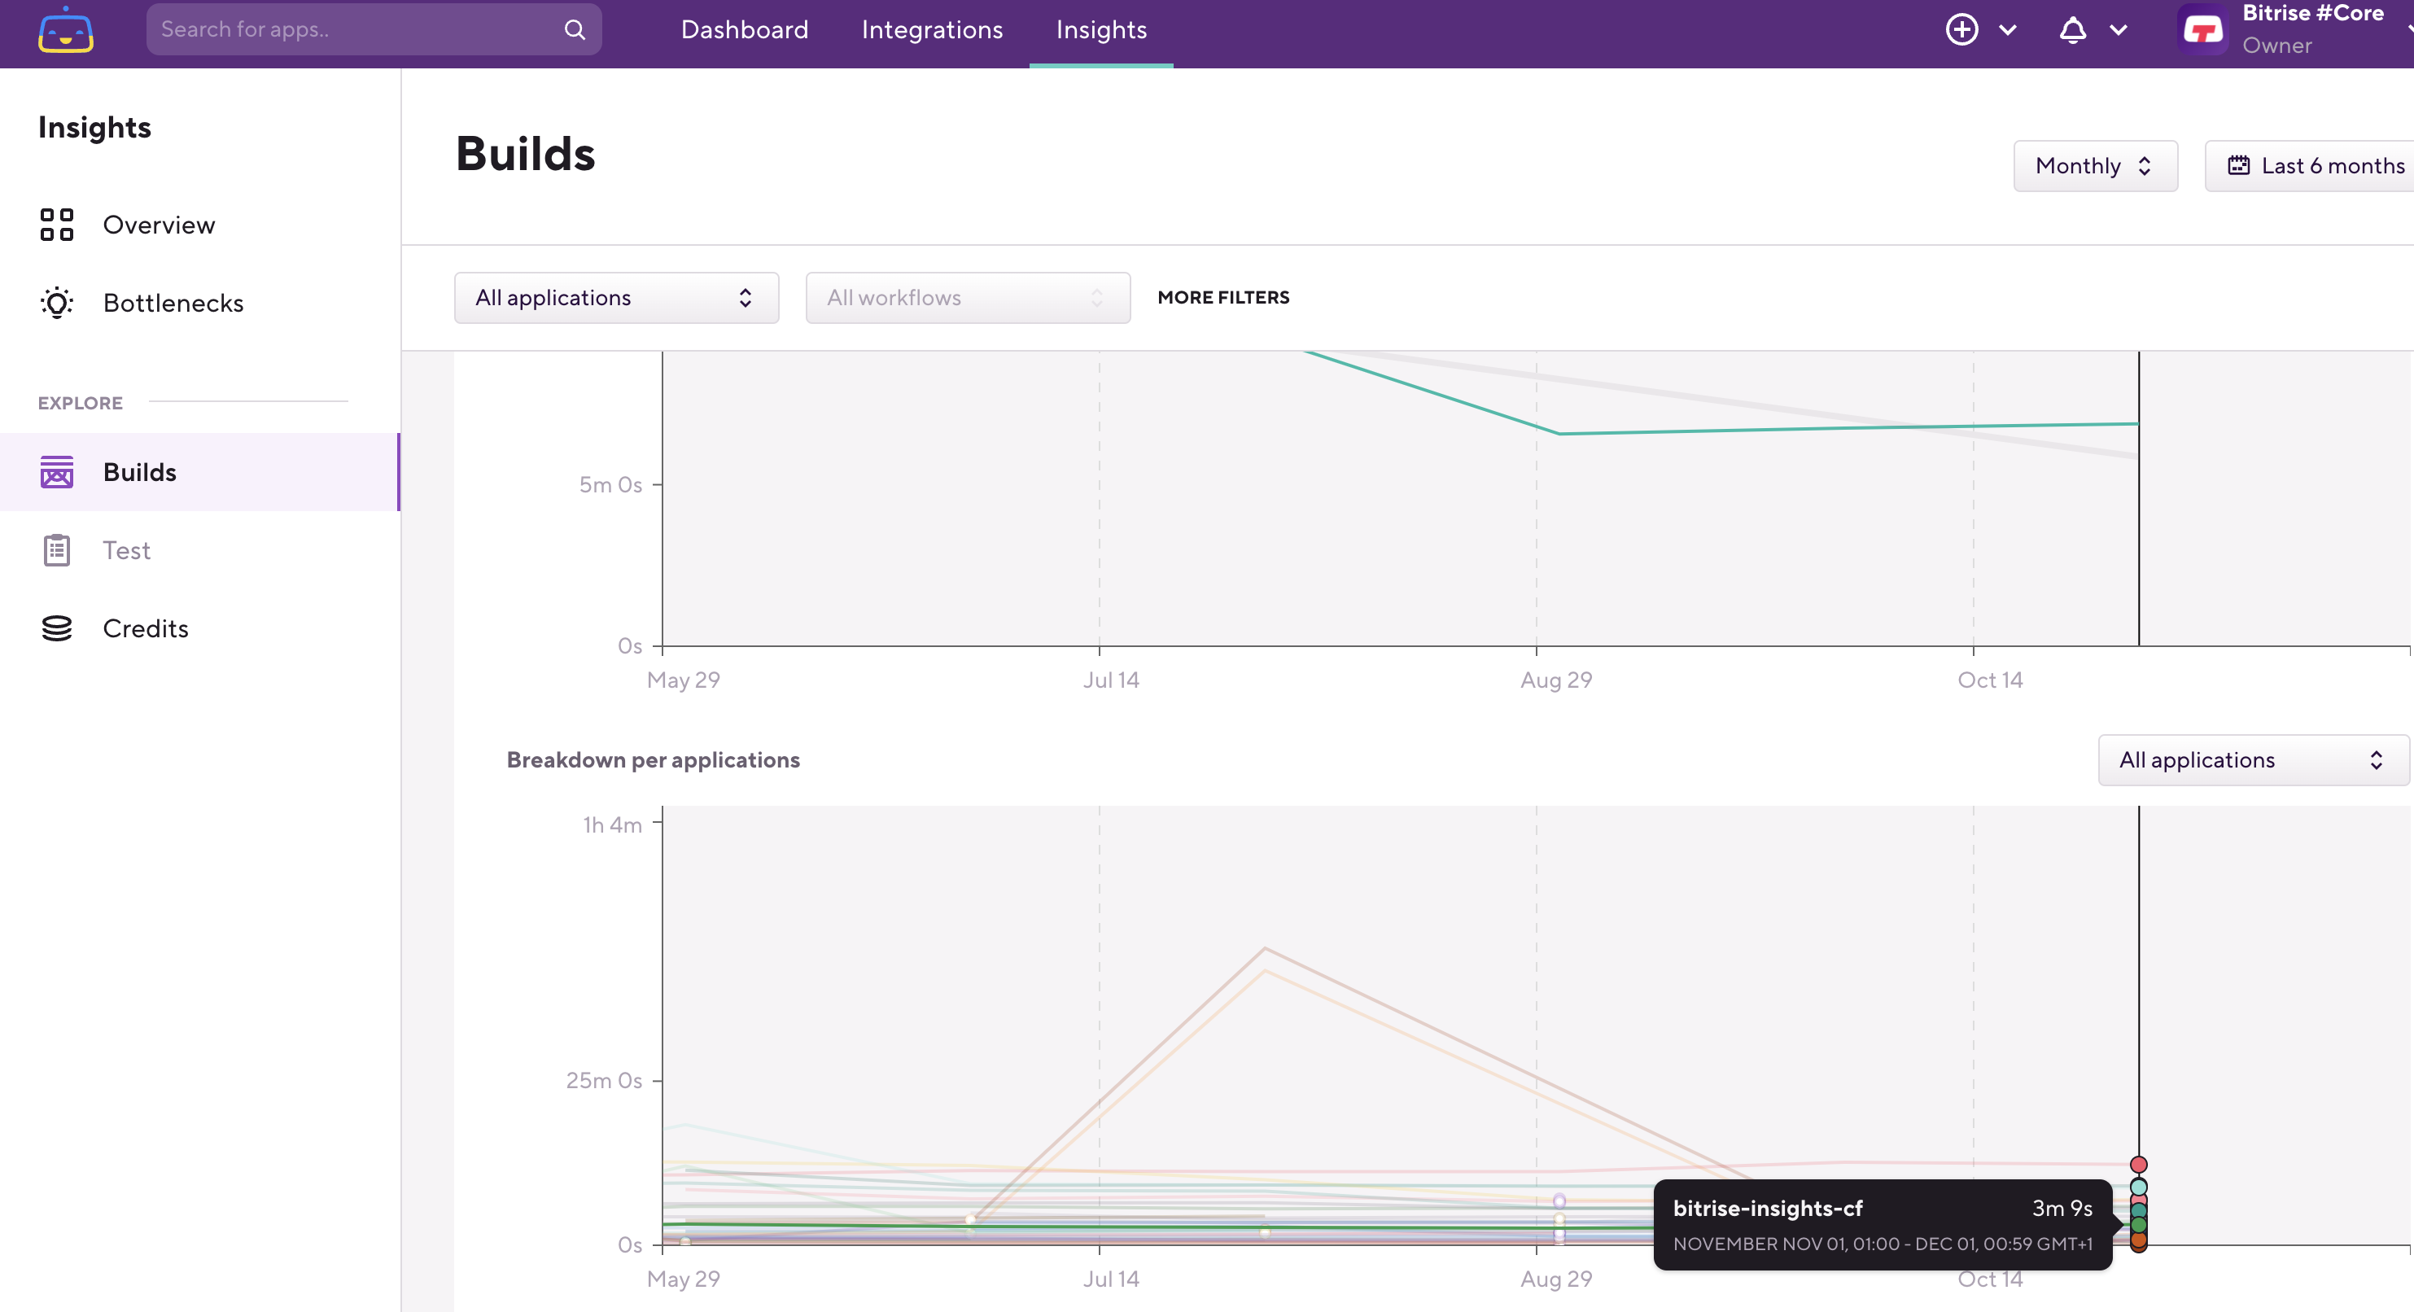This screenshot has width=2414, height=1312.
Task: Click MORE FILTERS
Action: coord(1225,297)
